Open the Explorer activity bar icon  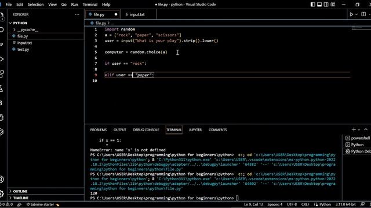pyautogui.click(x=2, y=16)
